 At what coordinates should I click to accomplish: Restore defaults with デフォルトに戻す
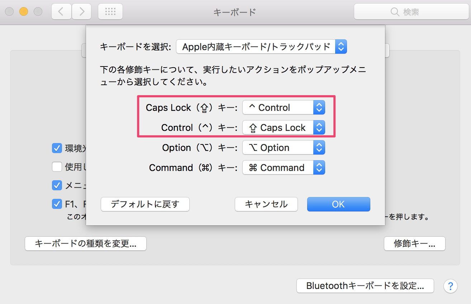[145, 204]
